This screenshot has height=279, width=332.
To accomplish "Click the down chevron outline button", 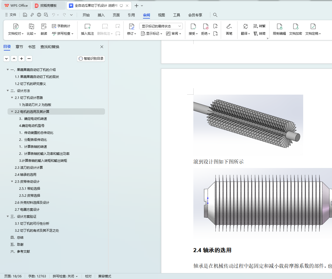I will coord(6,58).
